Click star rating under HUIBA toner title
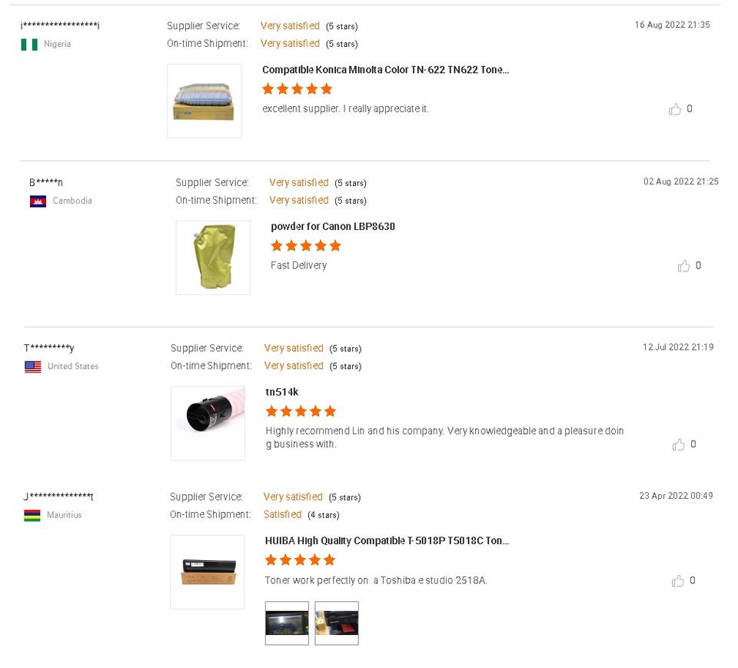 (301, 560)
